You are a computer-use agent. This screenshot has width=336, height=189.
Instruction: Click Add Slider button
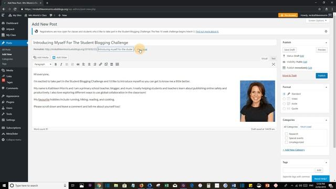(x=60, y=57)
